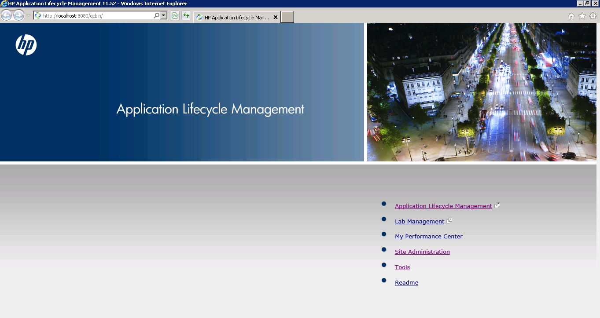600x318 pixels.
Task: Refresh the page with the green arrows icon
Action: [x=186, y=16]
